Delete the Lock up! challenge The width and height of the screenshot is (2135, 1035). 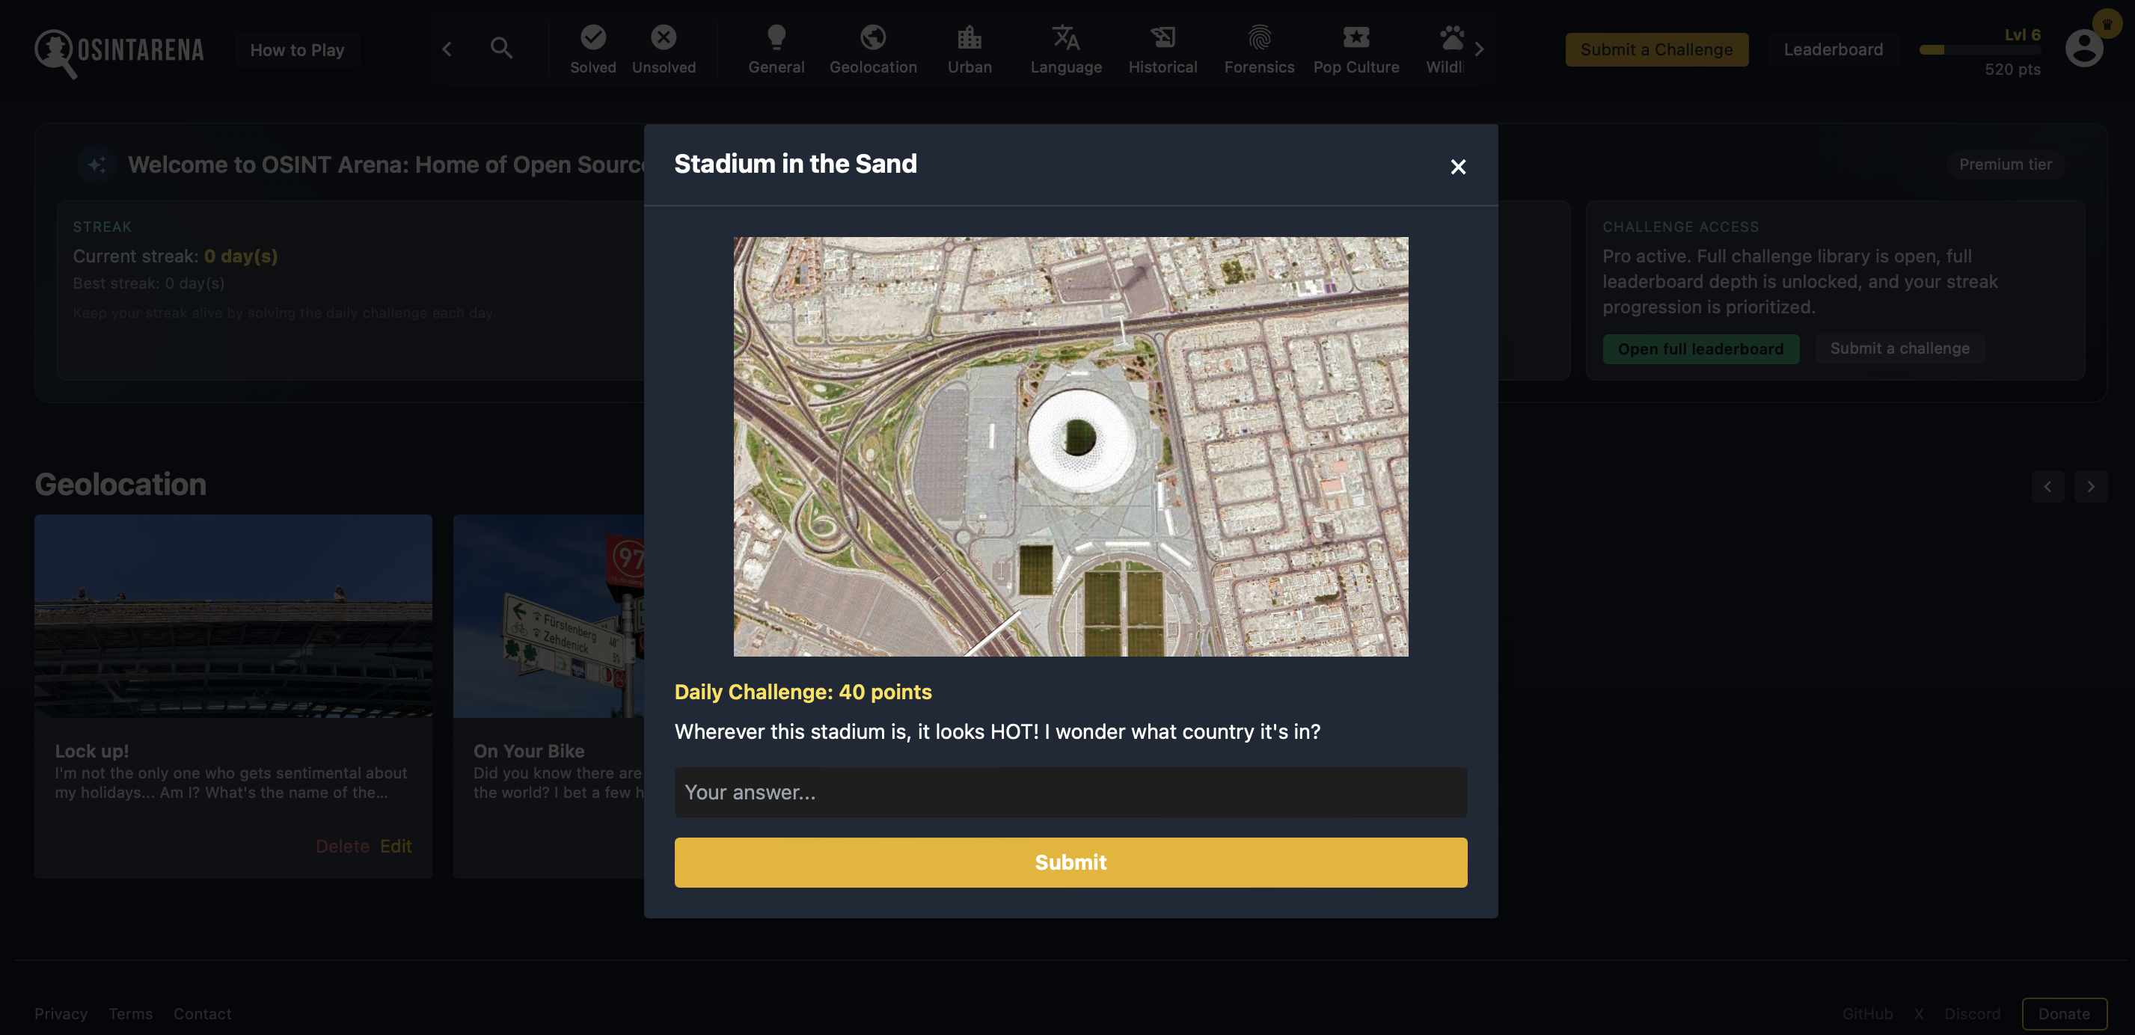tap(343, 846)
